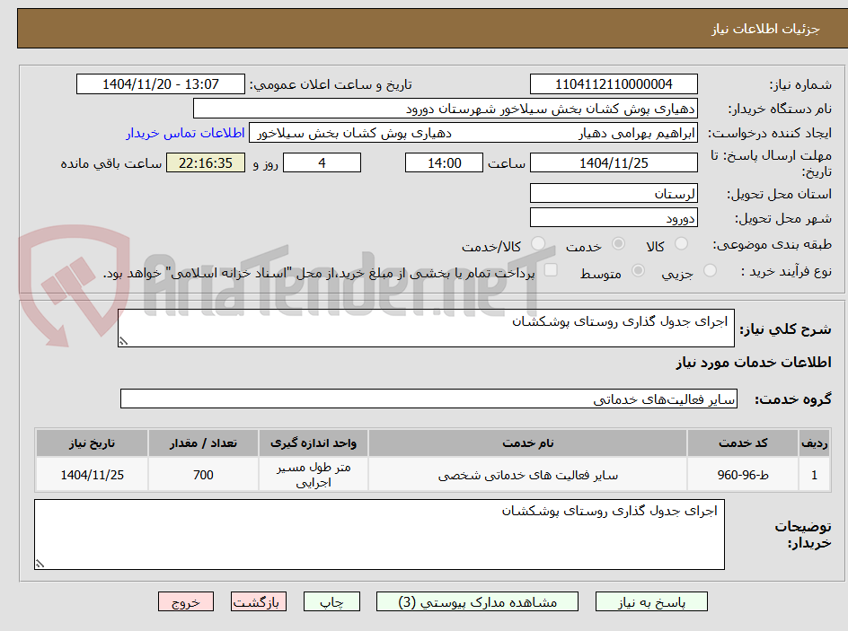Open اطلاعات تماس خریدار link
Screen dimensions: 848x631
185,133
